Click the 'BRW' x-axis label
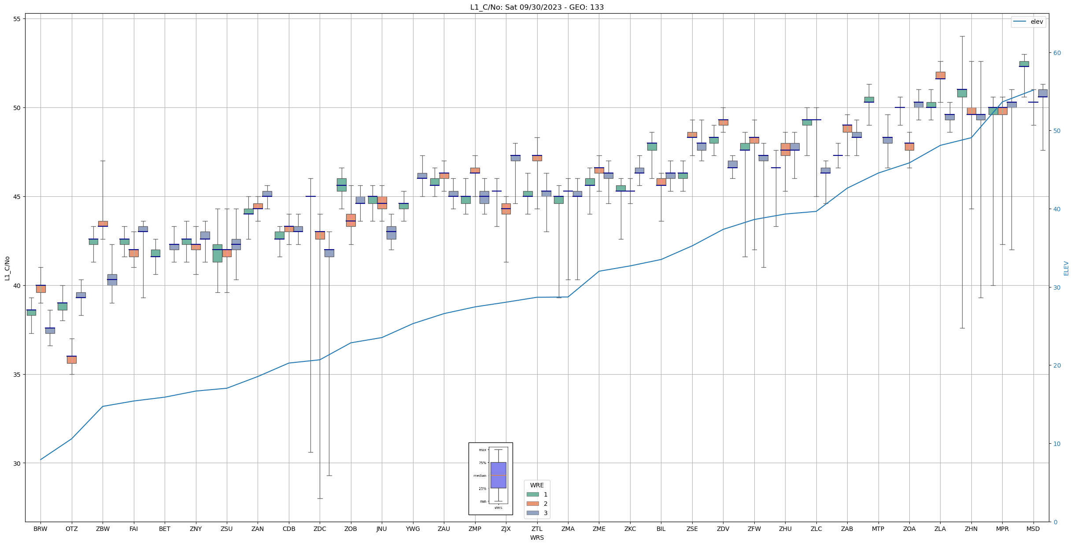 [x=41, y=529]
